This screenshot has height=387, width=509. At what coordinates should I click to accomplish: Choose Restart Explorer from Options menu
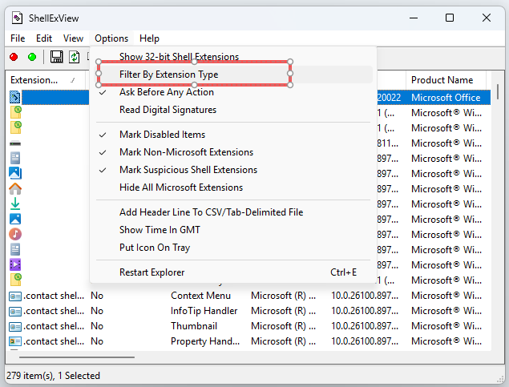[x=233, y=272]
